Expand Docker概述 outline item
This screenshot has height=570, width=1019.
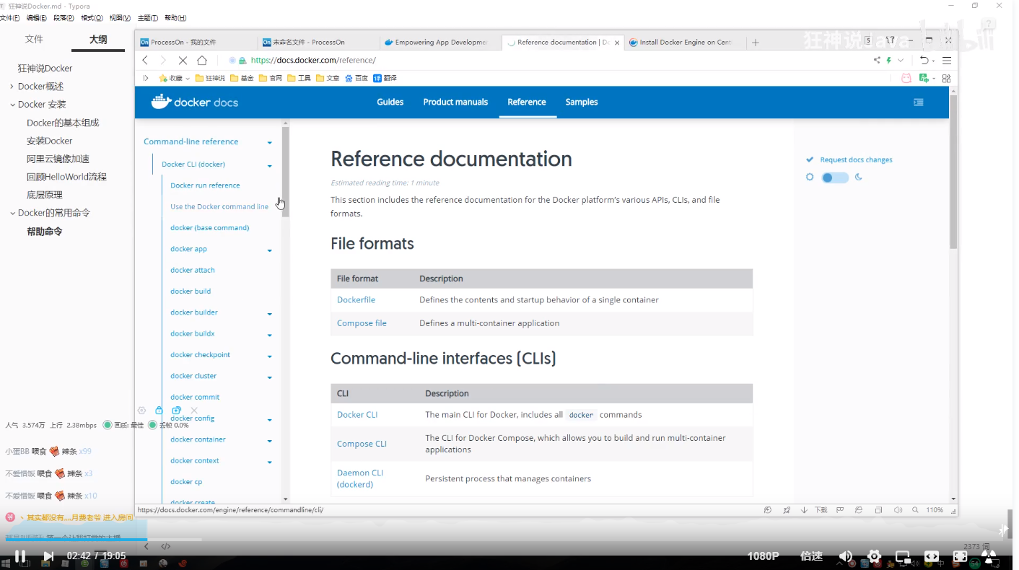(x=12, y=87)
